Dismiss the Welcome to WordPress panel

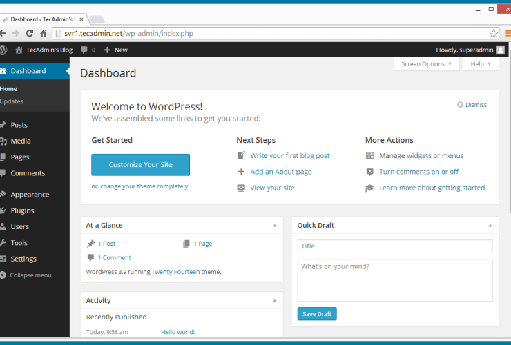click(x=472, y=105)
